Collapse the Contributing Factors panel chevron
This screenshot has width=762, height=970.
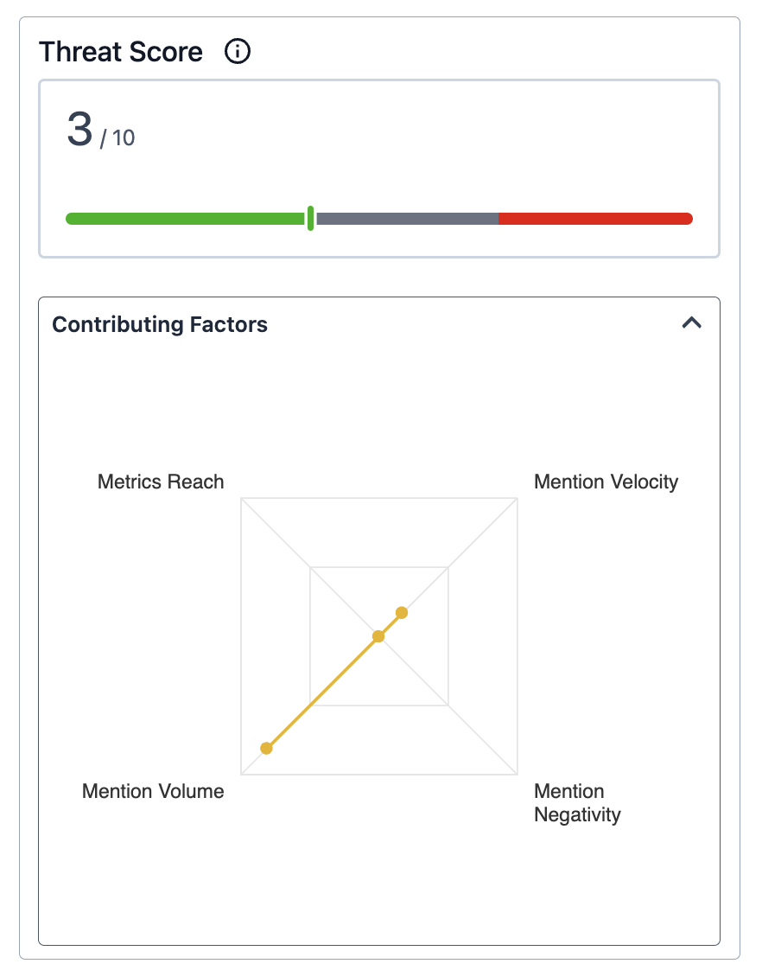point(691,323)
